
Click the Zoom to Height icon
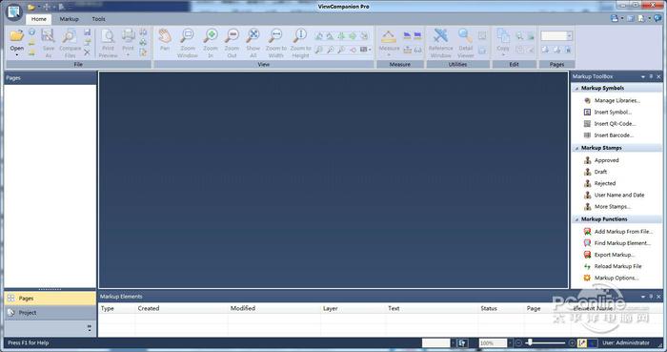[x=300, y=35]
